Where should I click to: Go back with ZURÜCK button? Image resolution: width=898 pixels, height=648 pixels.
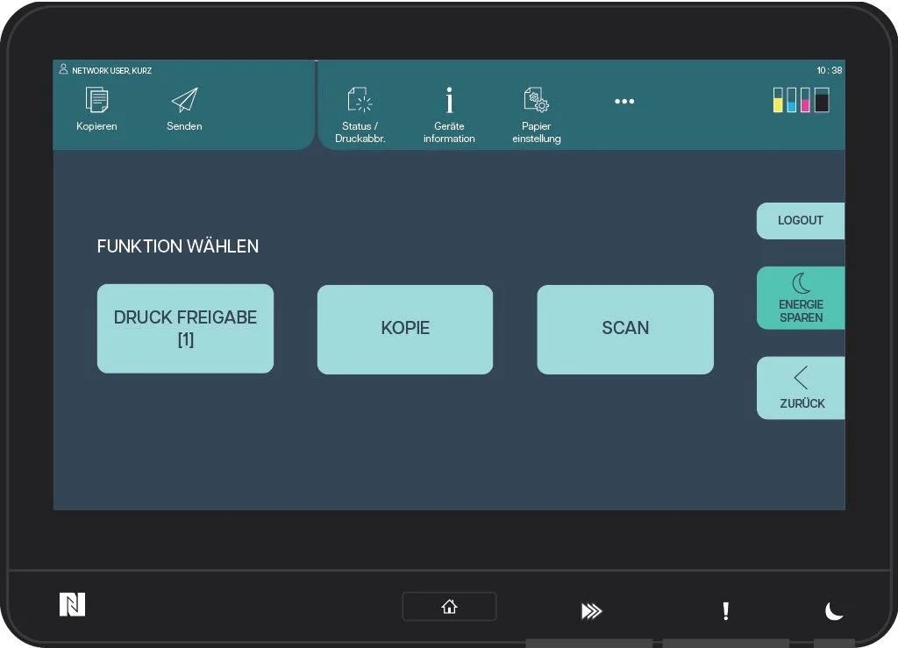coord(801,388)
